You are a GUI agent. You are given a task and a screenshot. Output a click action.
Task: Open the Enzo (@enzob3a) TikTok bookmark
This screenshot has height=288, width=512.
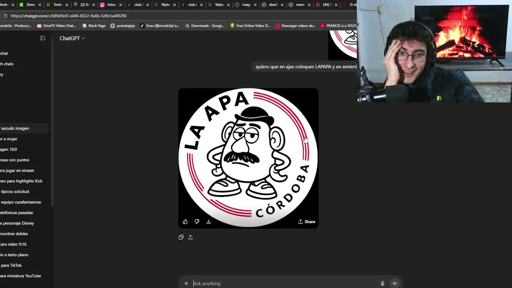click(x=160, y=26)
